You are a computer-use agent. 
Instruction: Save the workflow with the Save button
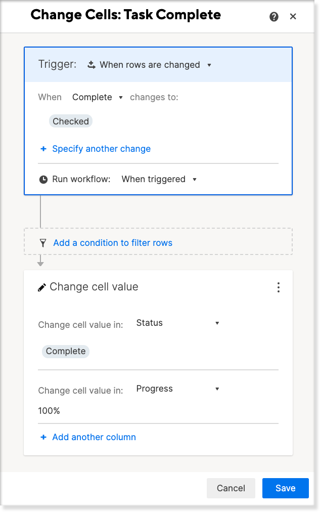tap(285, 488)
